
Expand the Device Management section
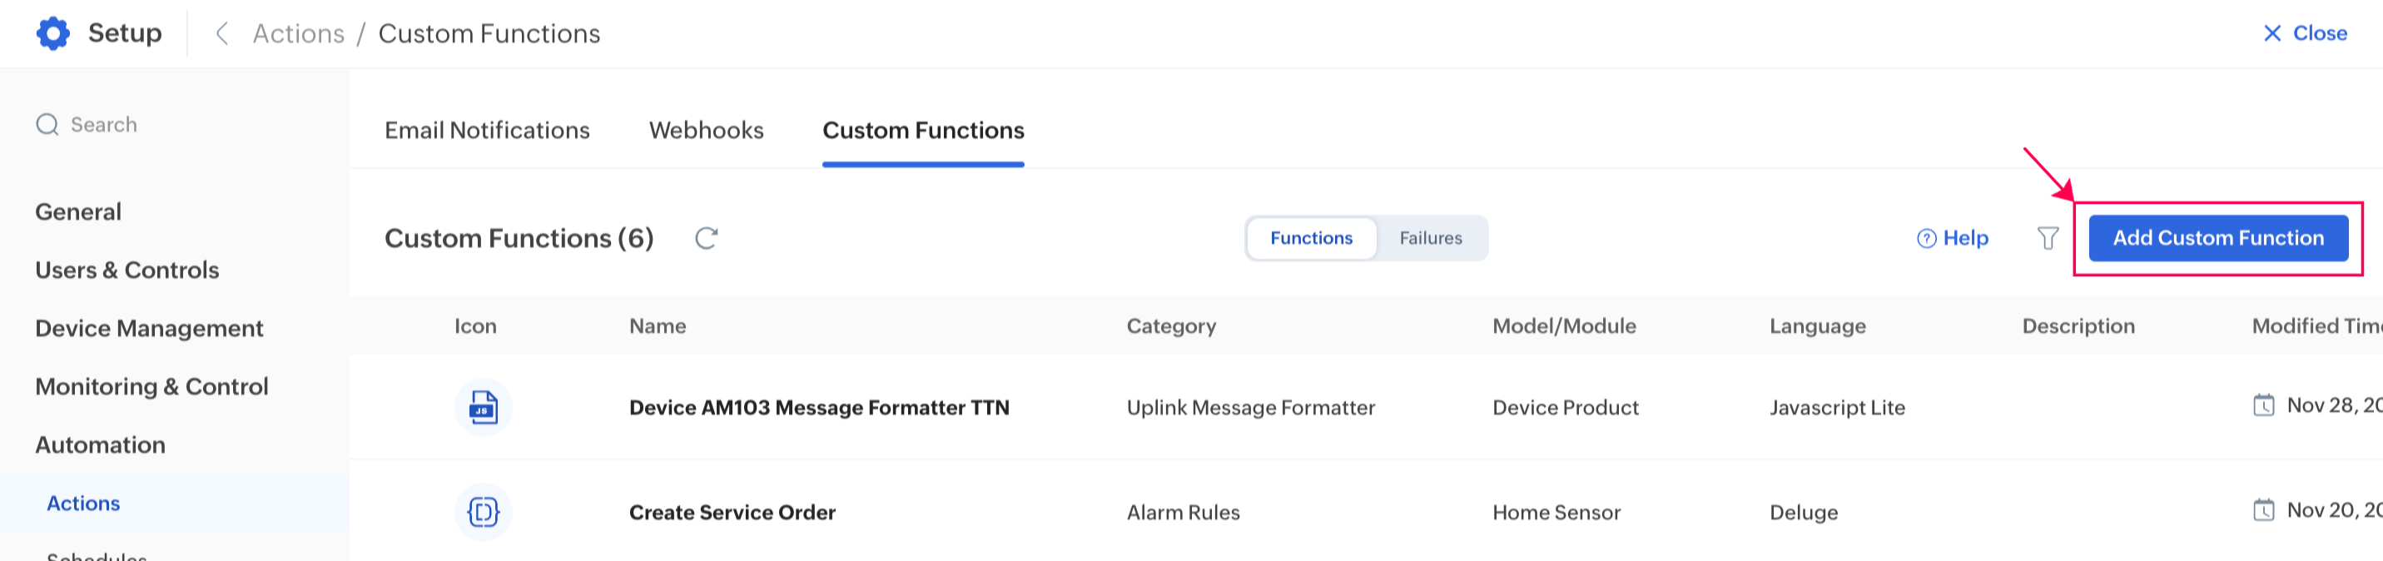coord(149,329)
